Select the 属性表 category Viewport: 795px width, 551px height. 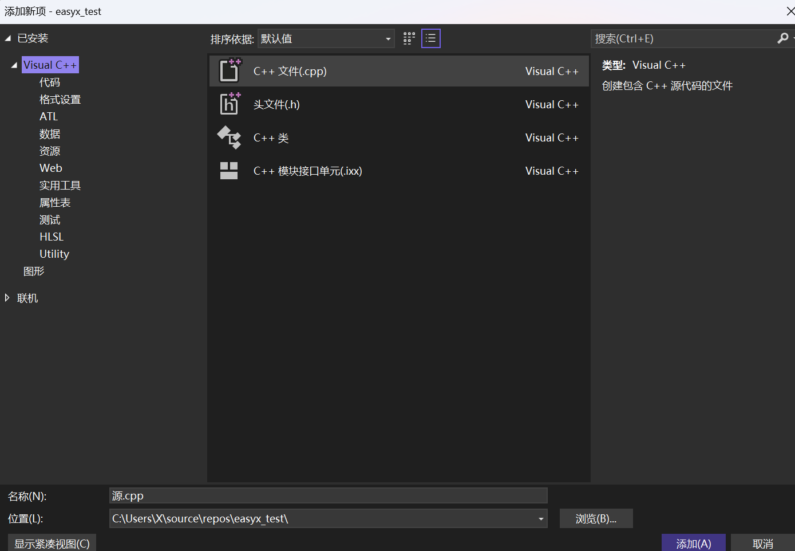[x=55, y=203]
